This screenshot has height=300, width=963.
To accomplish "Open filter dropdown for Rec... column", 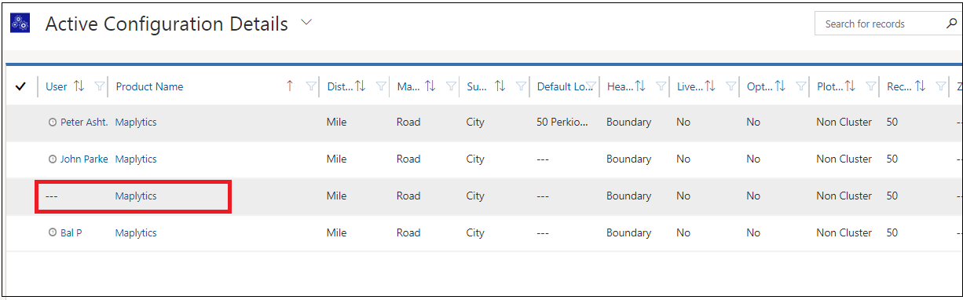I will tap(941, 86).
